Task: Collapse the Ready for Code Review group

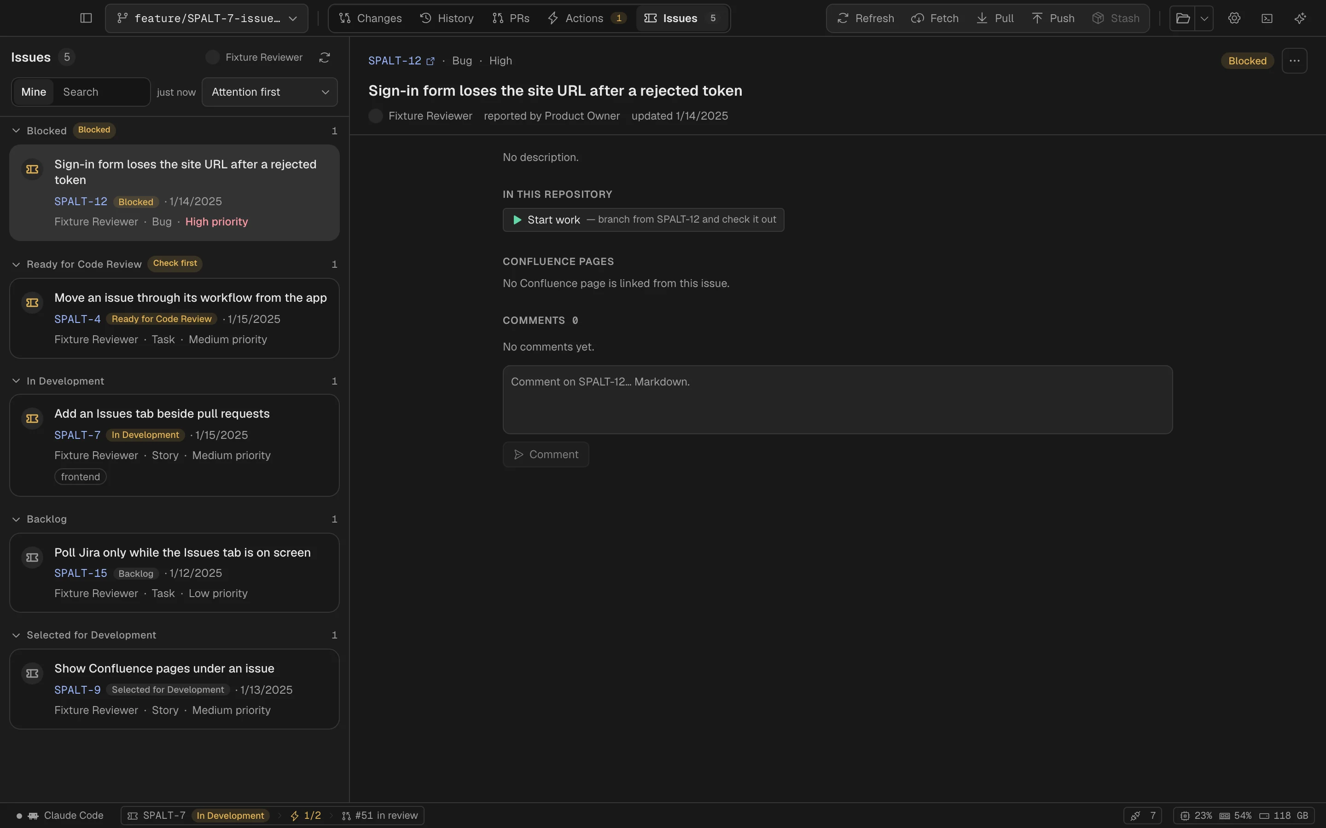Action: tap(16, 264)
